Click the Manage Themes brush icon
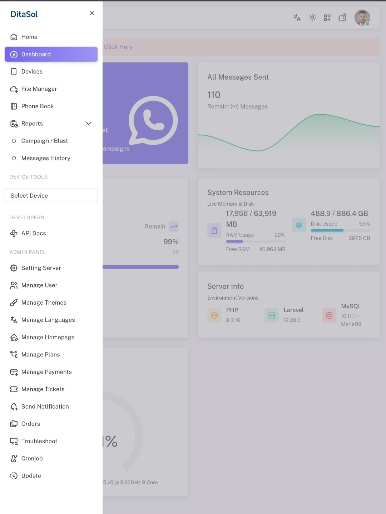 pyautogui.click(x=14, y=303)
